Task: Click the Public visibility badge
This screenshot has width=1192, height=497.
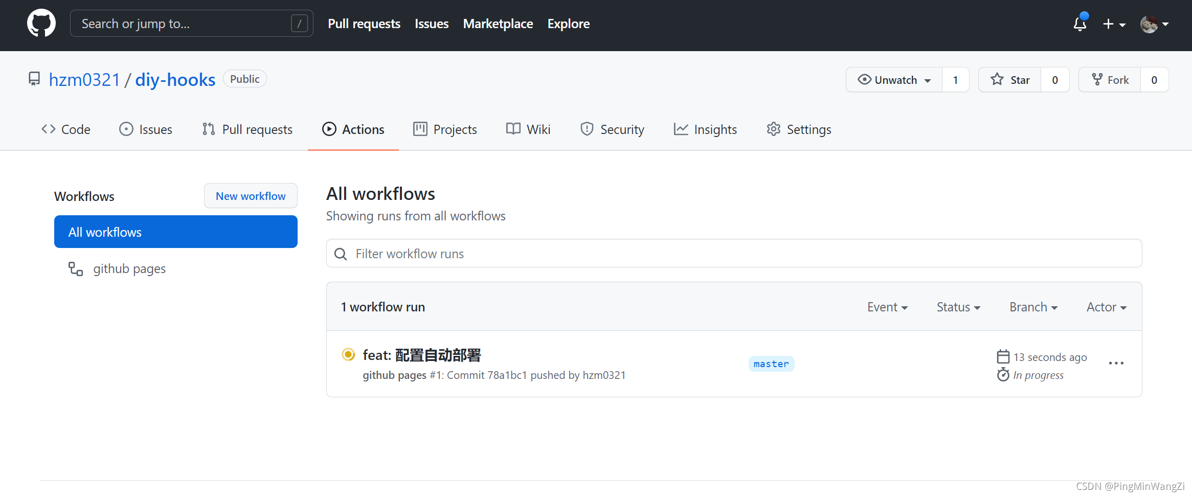Action: point(244,79)
